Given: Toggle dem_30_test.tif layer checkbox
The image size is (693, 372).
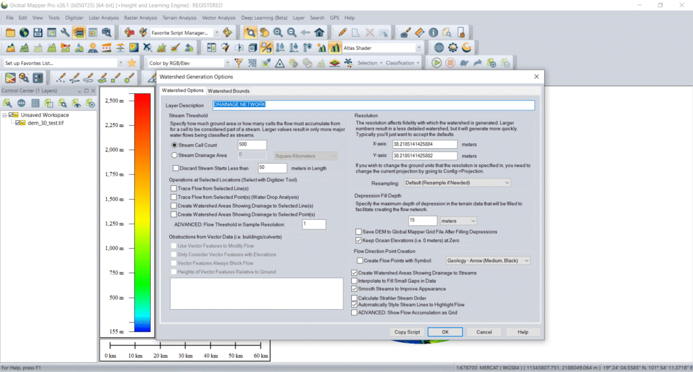Looking at the screenshot, I should (x=18, y=123).
